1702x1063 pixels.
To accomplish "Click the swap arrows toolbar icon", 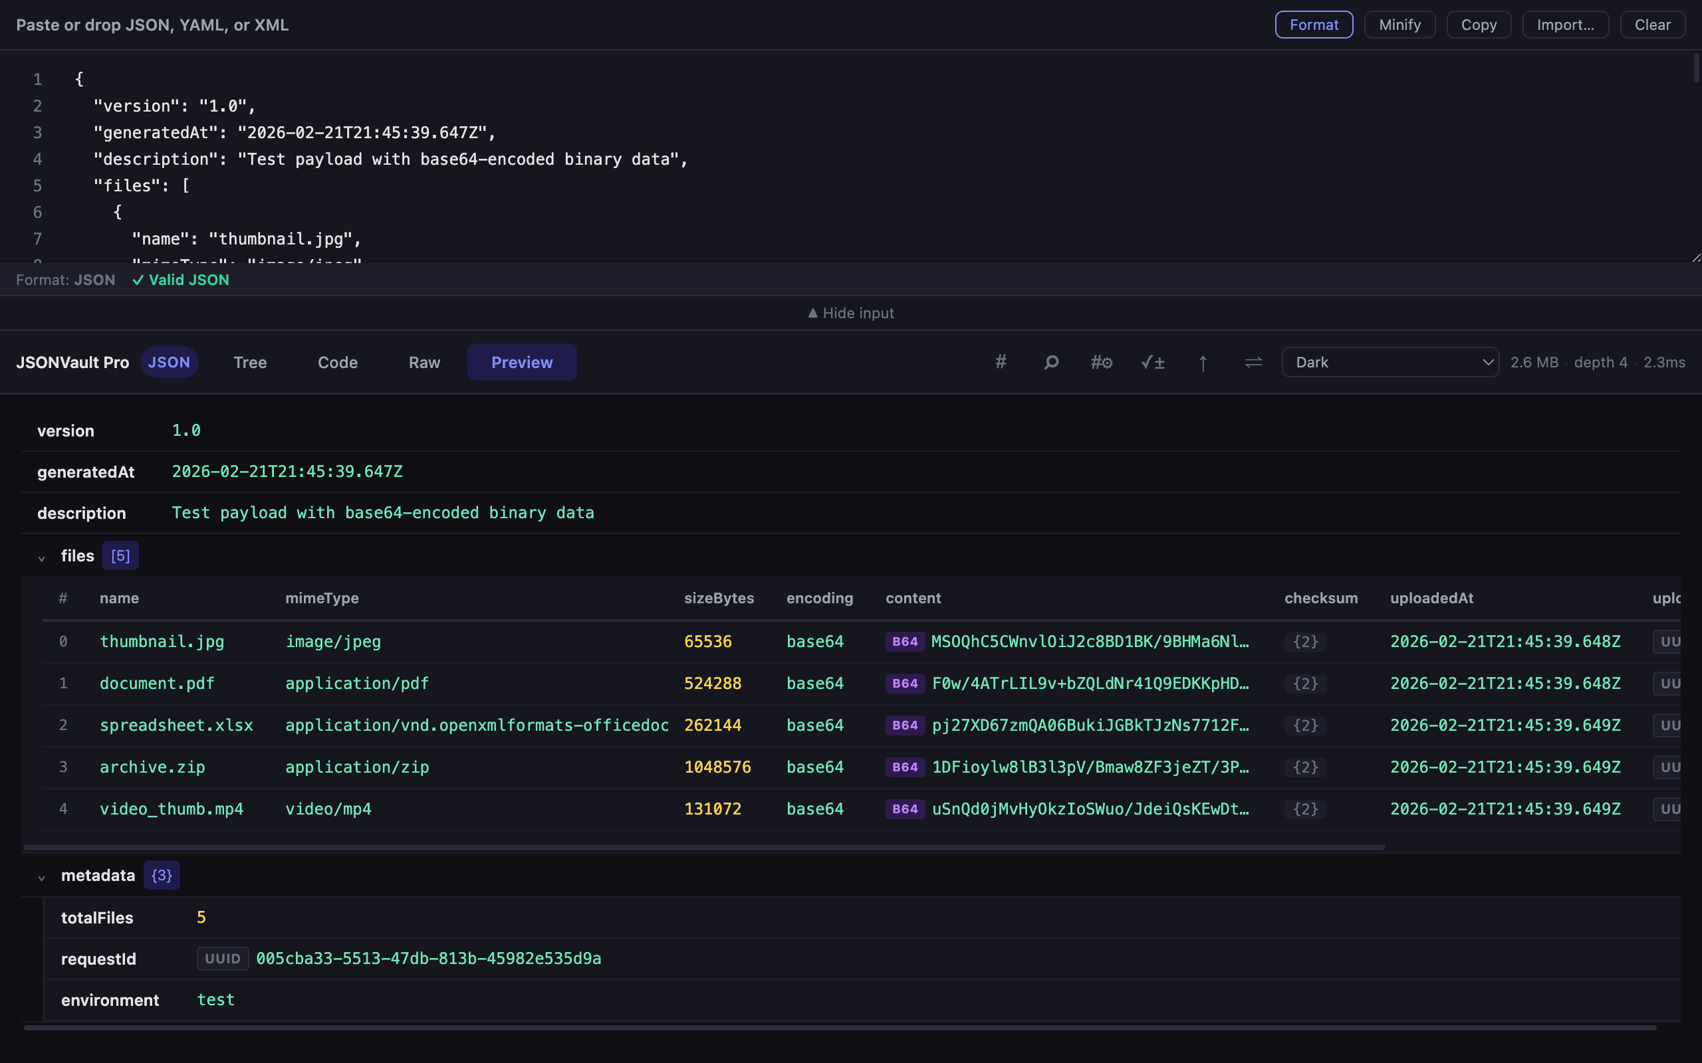I will (x=1253, y=362).
